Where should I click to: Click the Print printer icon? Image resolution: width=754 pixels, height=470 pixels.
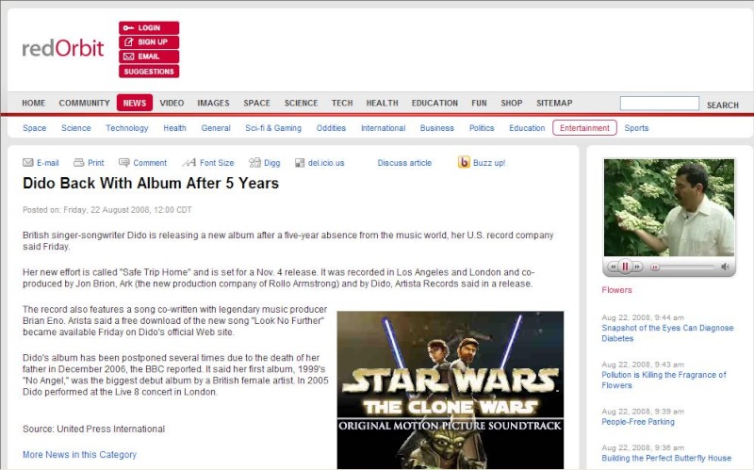click(78, 163)
